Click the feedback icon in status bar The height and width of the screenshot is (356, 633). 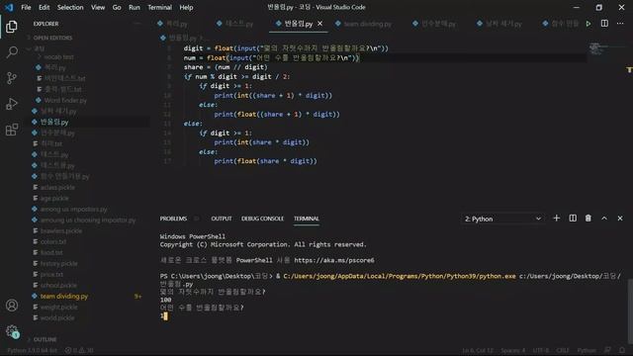click(x=607, y=350)
